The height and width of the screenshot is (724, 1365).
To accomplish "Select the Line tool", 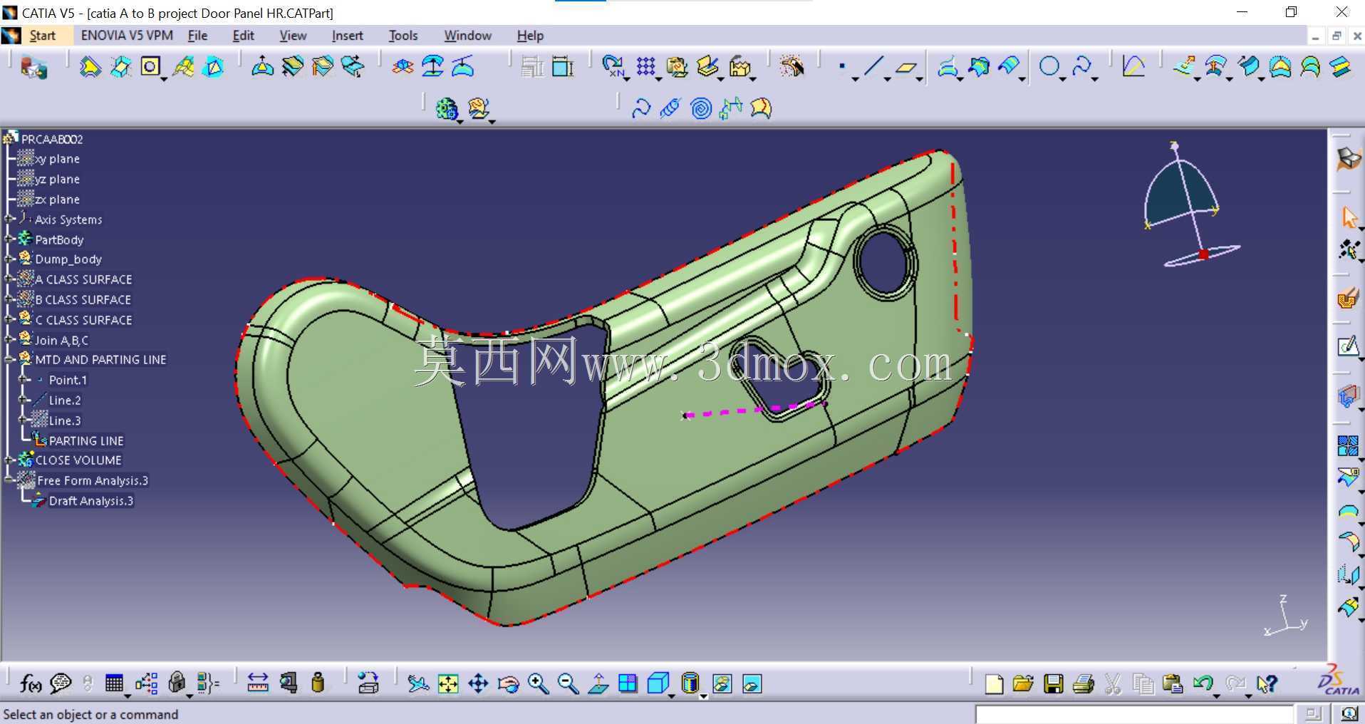I will [873, 67].
